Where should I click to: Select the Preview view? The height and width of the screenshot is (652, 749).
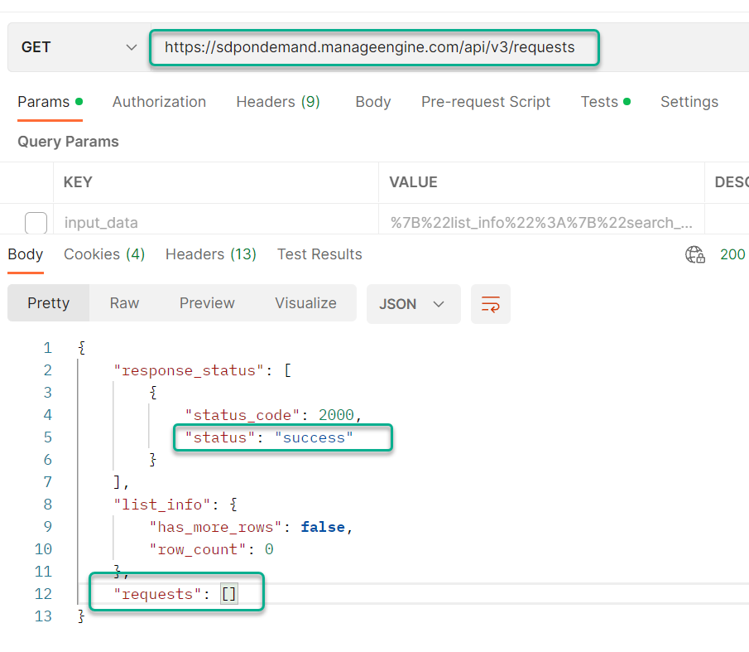[207, 303]
